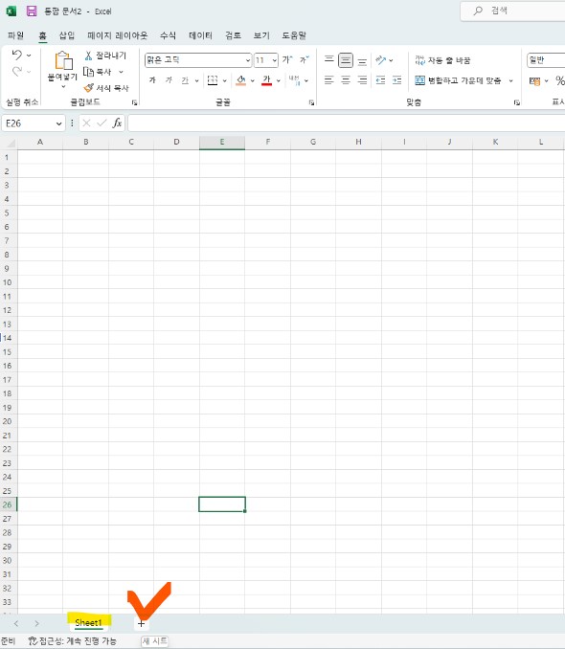Select the Sheet1 tab
This screenshot has width=565, height=649.
click(89, 622)
